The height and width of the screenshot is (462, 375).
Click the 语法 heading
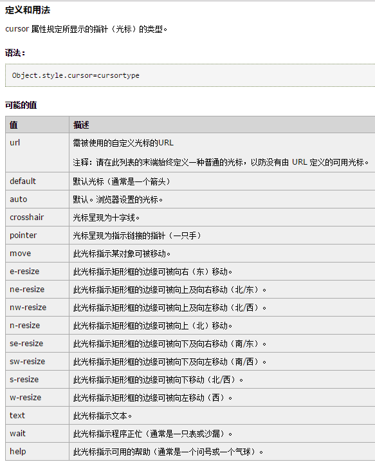pos(15,53)
